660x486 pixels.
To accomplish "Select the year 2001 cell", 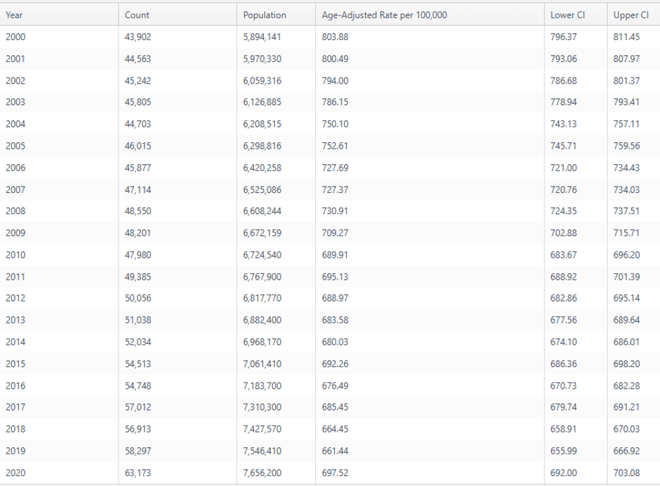I will 16,59.
